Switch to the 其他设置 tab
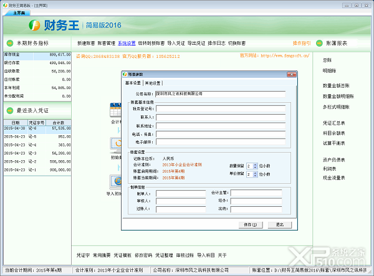Viewport: 374px width, 276px height. [x=153, y=83]
